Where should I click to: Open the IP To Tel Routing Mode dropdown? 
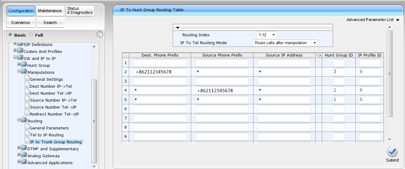coord(285,43)
